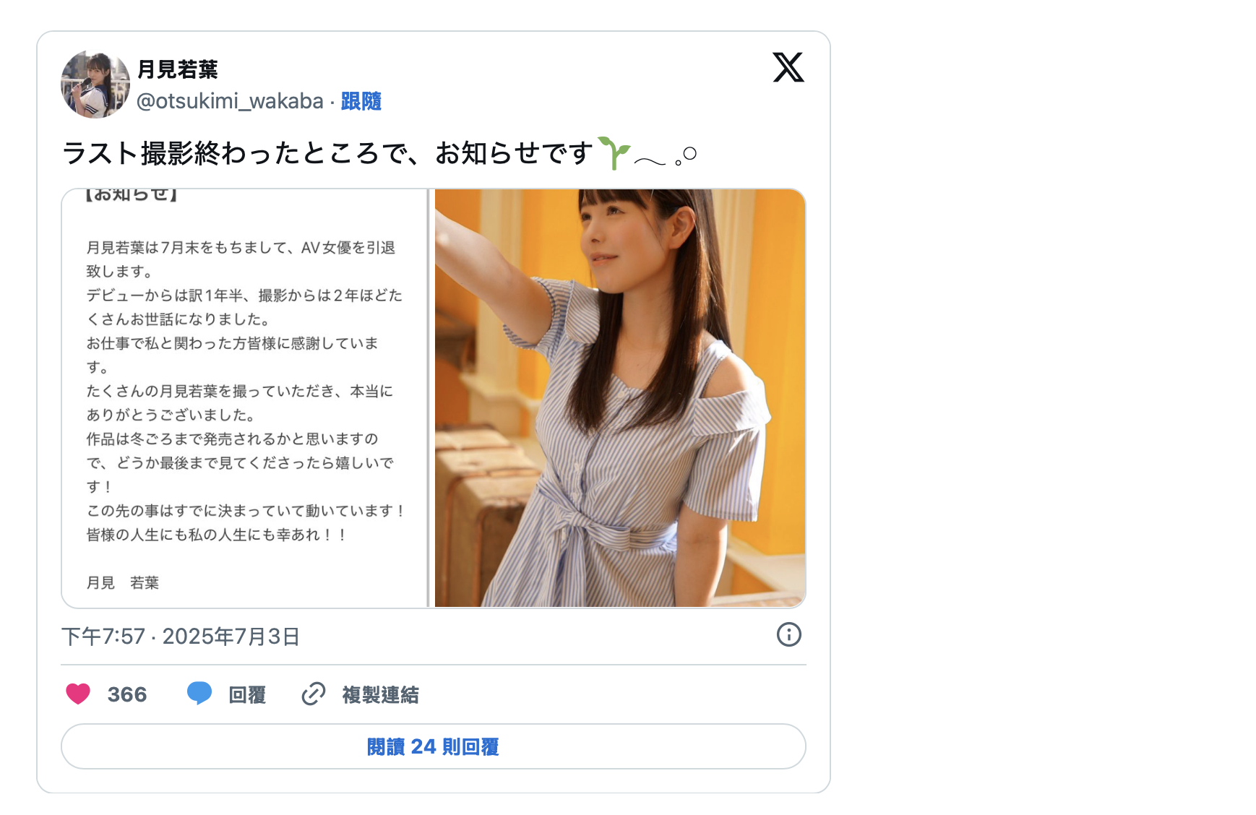Screen dimensions: 1256x815
Task: Click the blue reply bubble icon
Action: pyautogui.click(x=199, y=694)
